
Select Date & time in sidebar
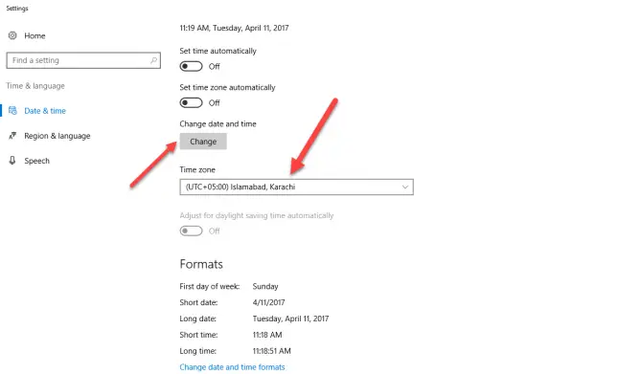(x=45, y=111)
